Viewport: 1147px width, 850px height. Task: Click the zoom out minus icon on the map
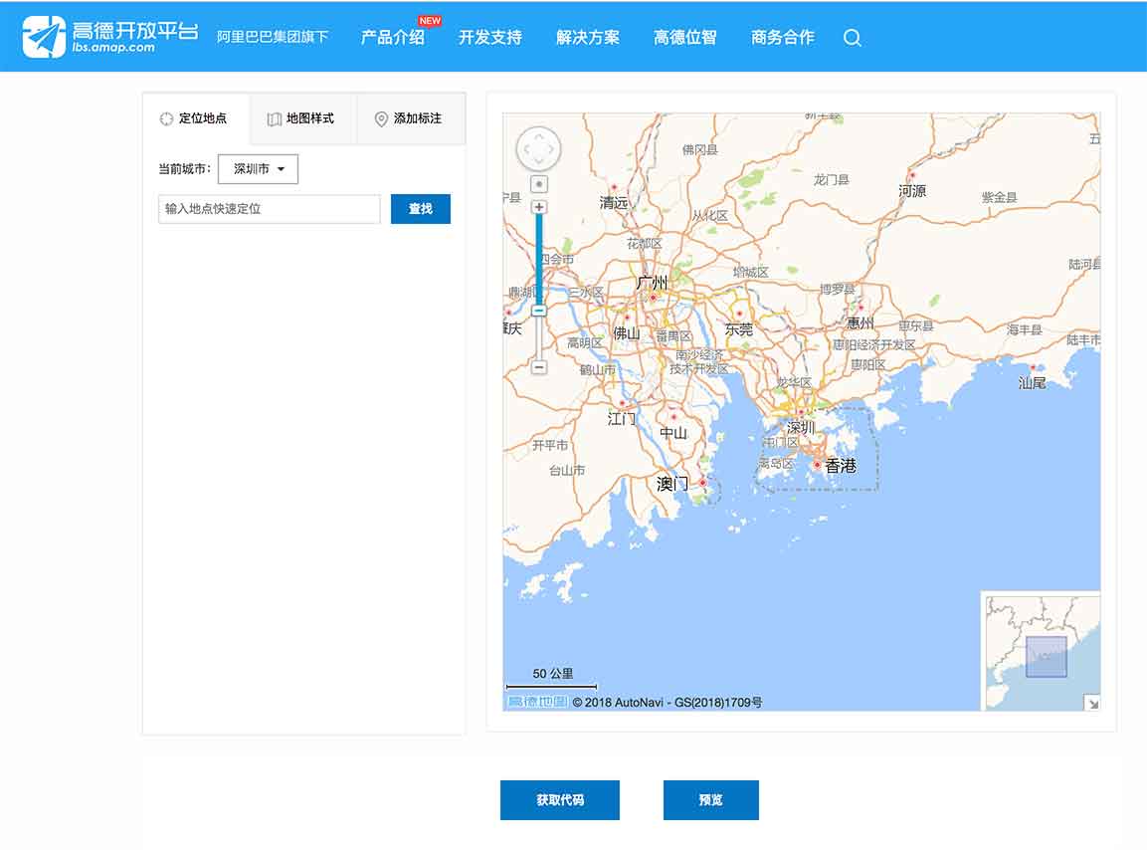click(538, 368)
